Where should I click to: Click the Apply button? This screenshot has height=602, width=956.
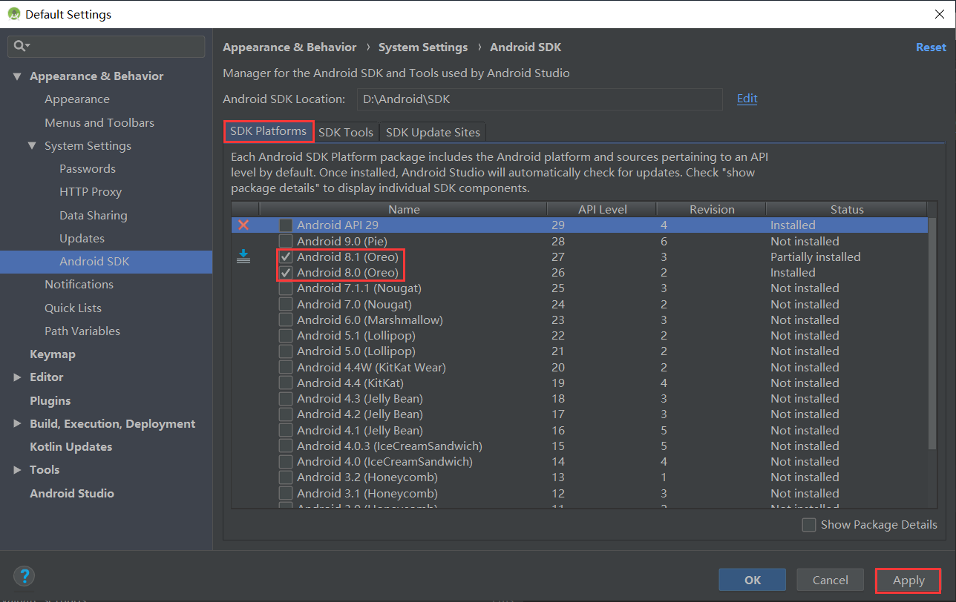908,580
